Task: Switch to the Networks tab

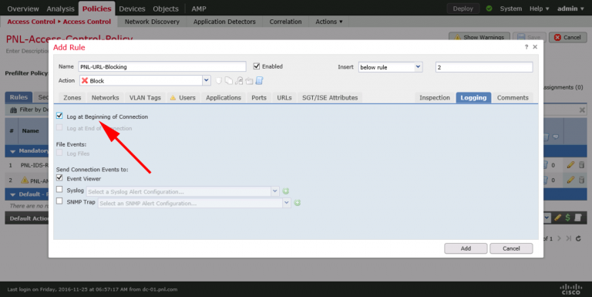Action: pyautogui.click(x=105, y=97)
